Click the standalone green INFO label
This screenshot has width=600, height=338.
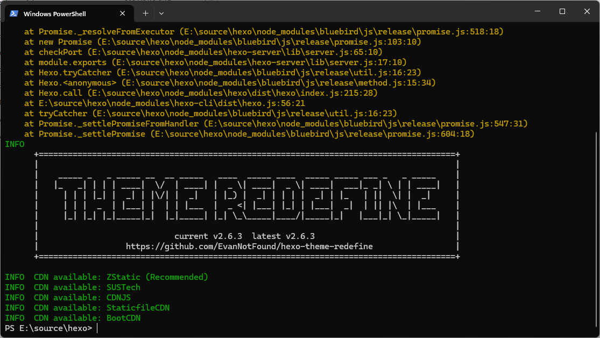[15, 144]
